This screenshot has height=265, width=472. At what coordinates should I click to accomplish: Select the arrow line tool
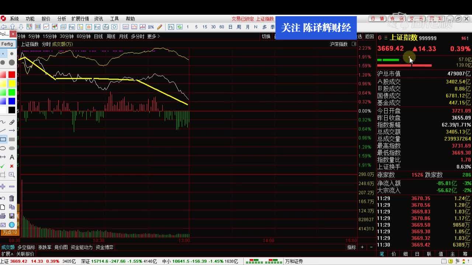click(12, 131)
